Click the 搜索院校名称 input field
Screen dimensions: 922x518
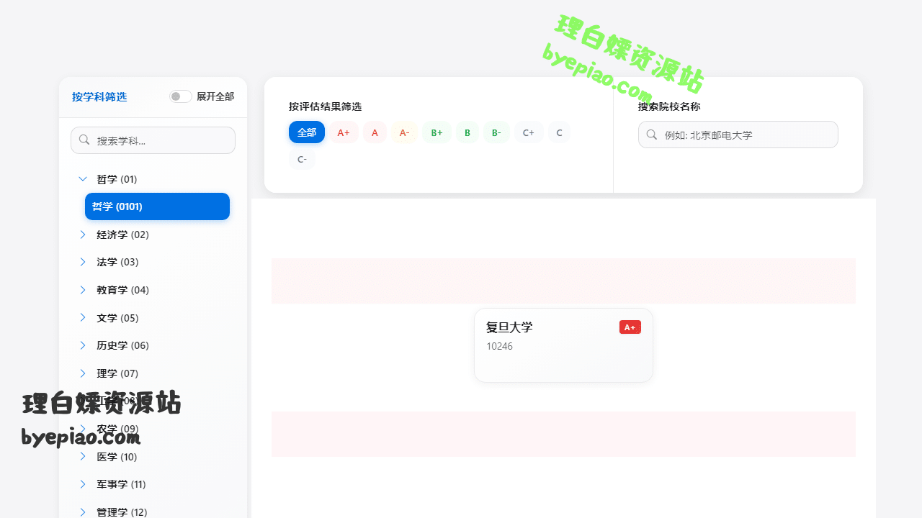738,135
